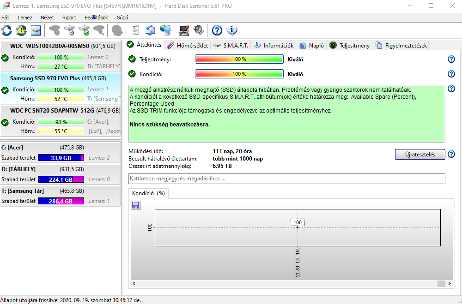Click help icon beside Kondíció bar
The width and height of the screenshot is (462, 304).
[451, 74]
